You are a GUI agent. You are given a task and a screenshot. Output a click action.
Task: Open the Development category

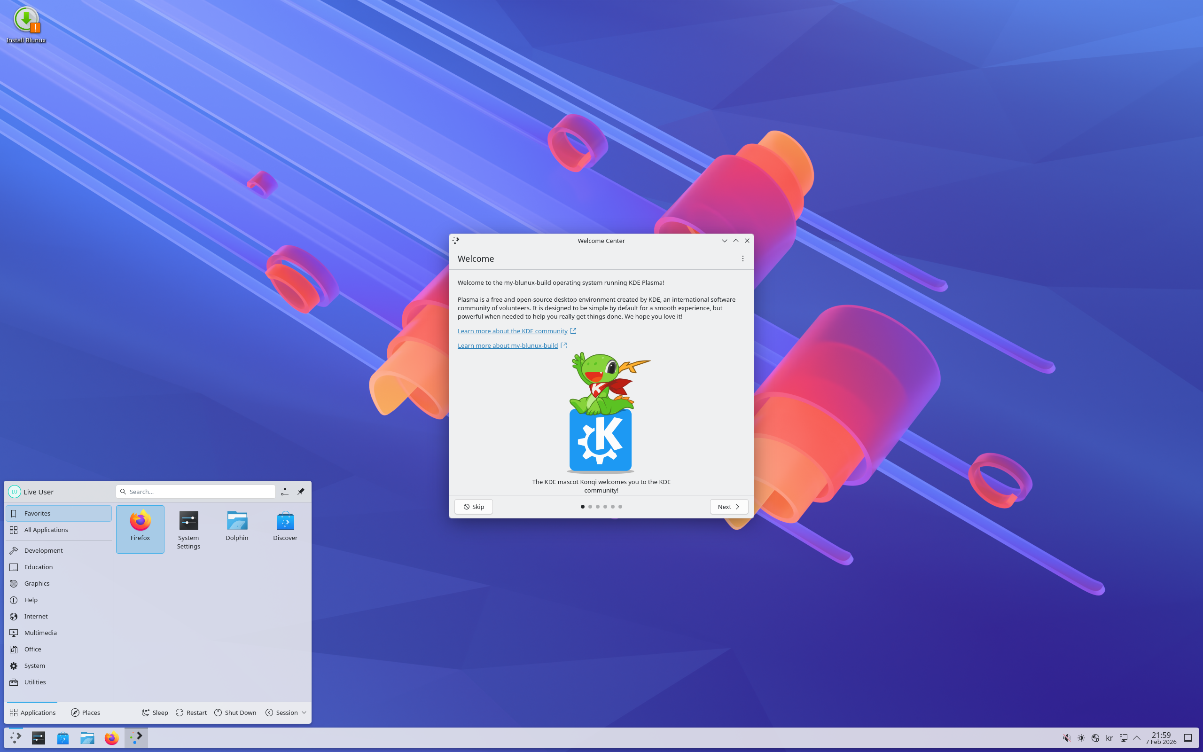pos(59,550)
